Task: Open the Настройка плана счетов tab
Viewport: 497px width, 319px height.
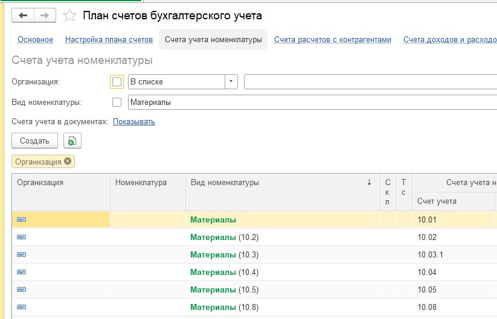Action: point(109,40)
